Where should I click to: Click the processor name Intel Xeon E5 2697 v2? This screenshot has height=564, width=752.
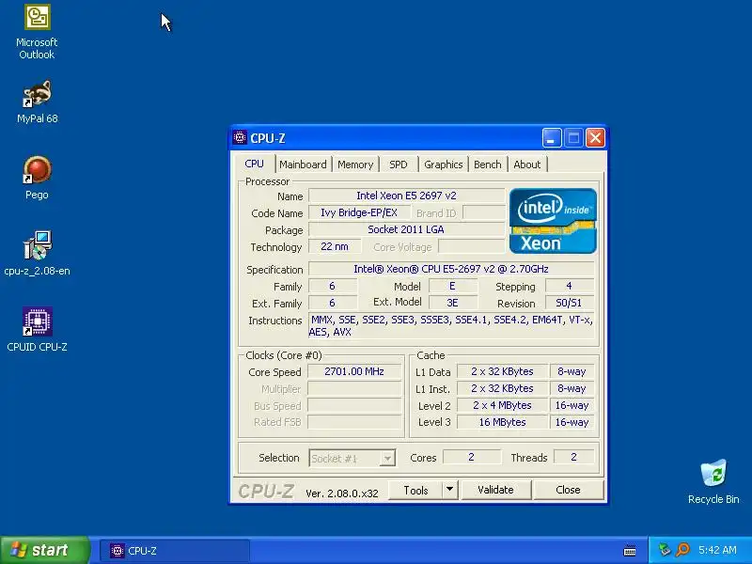point(407,196)
